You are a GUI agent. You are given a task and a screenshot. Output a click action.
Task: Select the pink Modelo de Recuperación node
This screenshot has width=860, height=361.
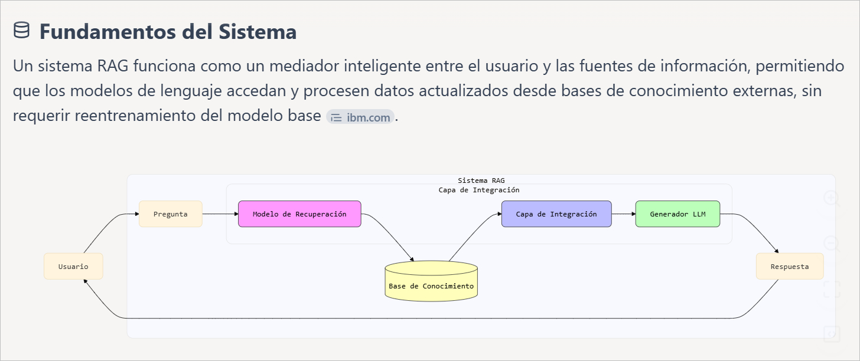[299, 214]
